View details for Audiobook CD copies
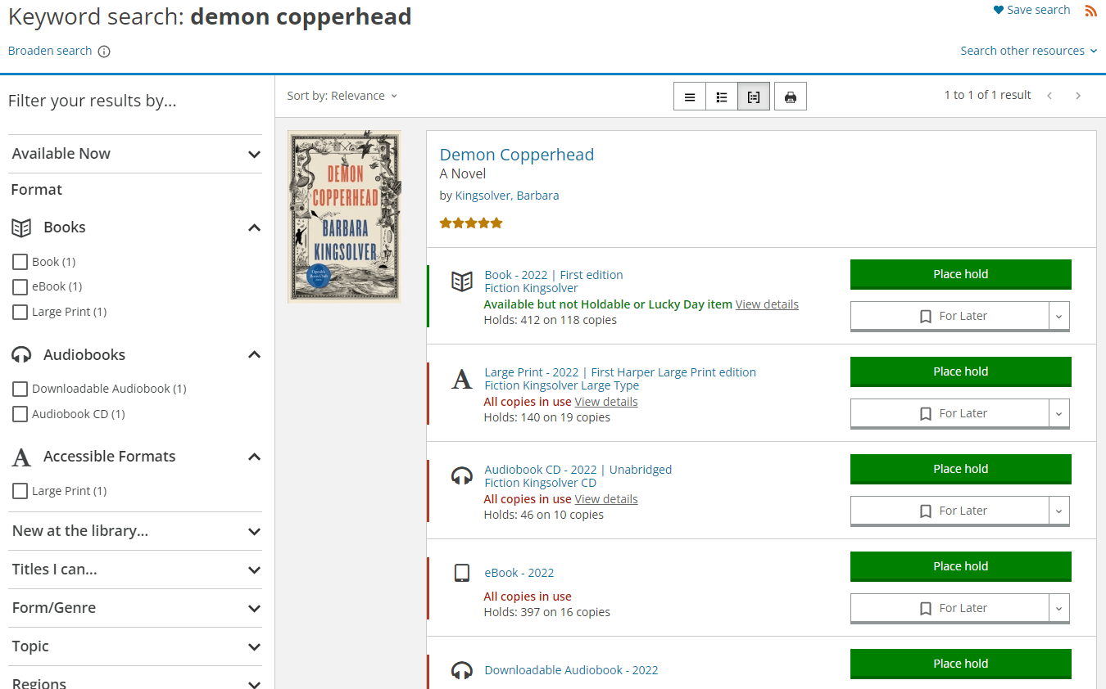Image resolution: width=1106 pixels, height=689 pixels. pos(606,499)
